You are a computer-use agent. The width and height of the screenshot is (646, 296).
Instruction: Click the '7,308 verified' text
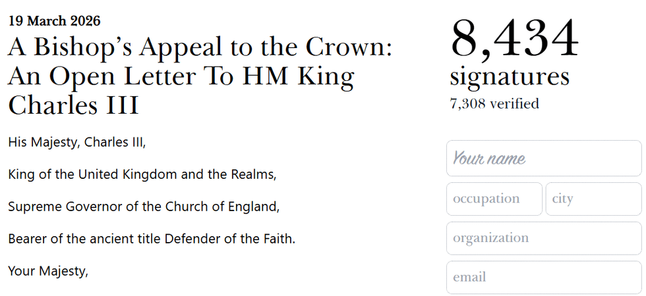click(494, 103)
